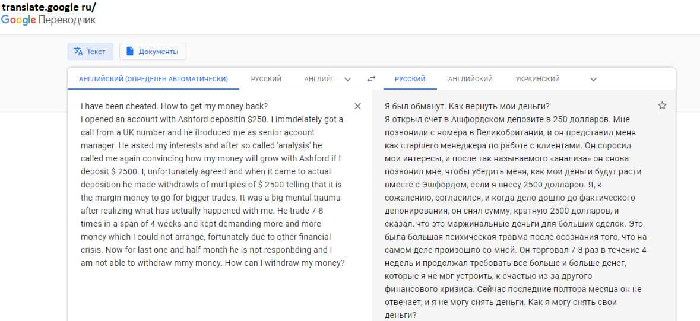Image resolution: width=700 pixels, height=321 pixels.
Task: Select source tab АНГЛИЙСКИЙ (ОПРЕДЕЛЕН АВТОМАТИЧЕСКИ)
Action: coord(153,79)
